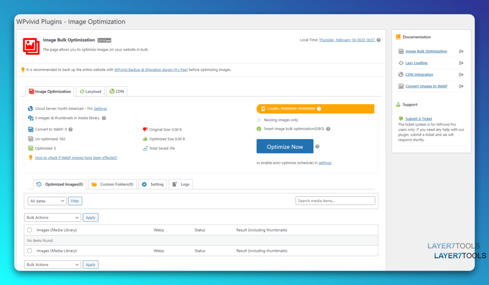Image resolution: width=489 pixels, height=285 pixels.
Task: Click top Result (including thumbnails) header
Action: tap(262, 230)
